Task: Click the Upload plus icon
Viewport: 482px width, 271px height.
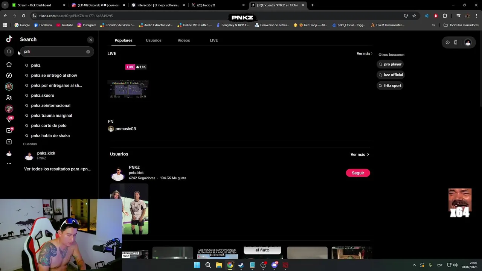Action: [x=9, y=142]
